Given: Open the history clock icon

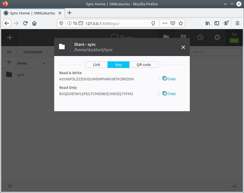Looking at the screenshot, I should click(x=200, y=38).
